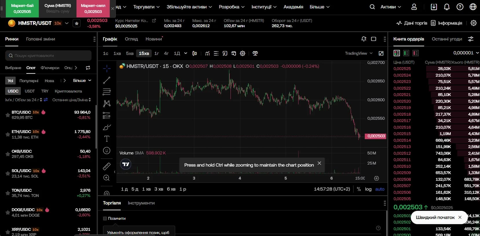
Task: Close the Ctrl zoom hint message
Action: pyautogui.click(x=319, y=163)
